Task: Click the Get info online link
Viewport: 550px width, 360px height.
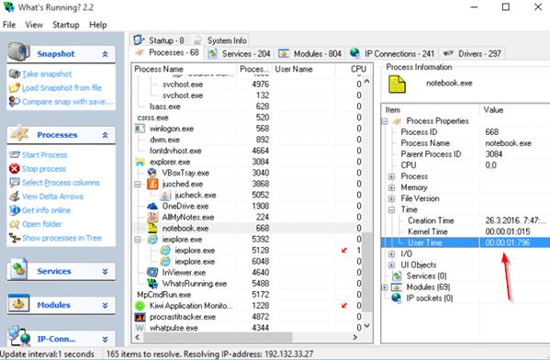Action: [x=46, y=210]
